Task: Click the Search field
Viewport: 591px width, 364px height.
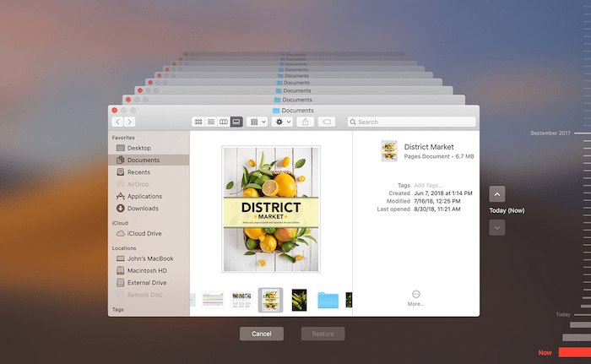Action: point(412,122)
